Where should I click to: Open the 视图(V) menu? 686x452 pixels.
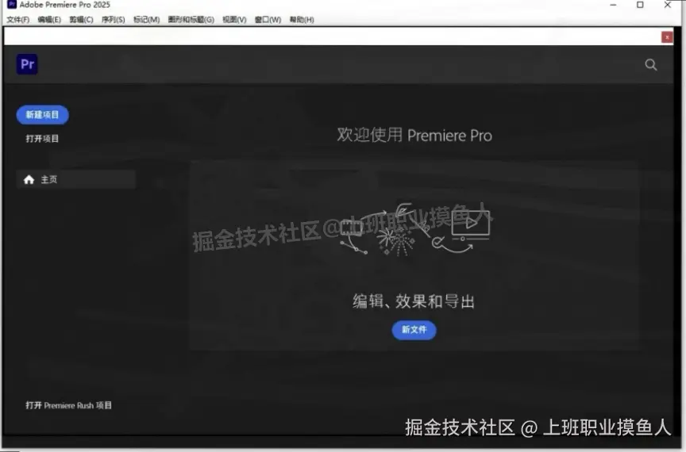234,20
